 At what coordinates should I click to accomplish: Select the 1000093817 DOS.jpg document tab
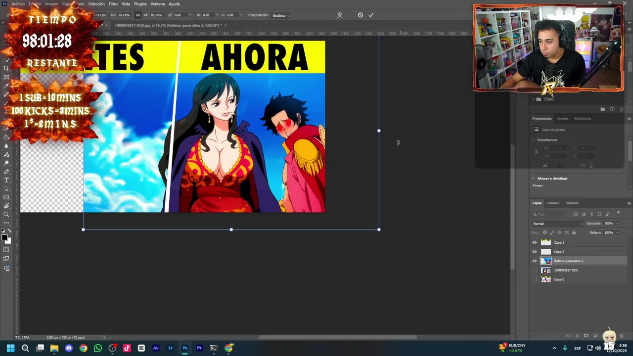coord(168,25)
